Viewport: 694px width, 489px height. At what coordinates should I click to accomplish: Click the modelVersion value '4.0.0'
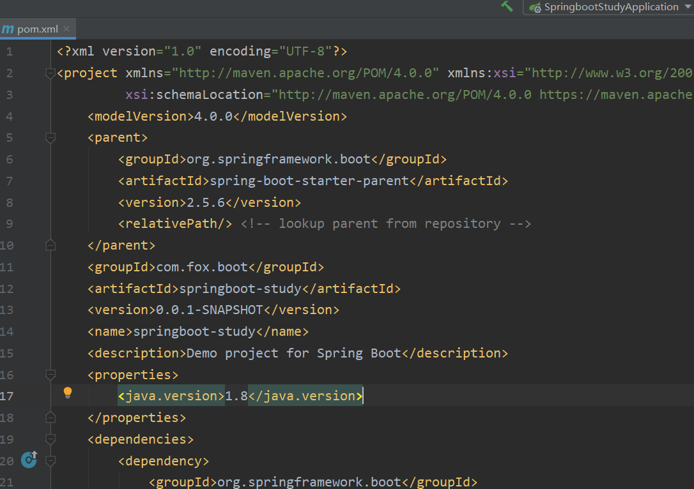pyautogui.click(x=213, y=116)
